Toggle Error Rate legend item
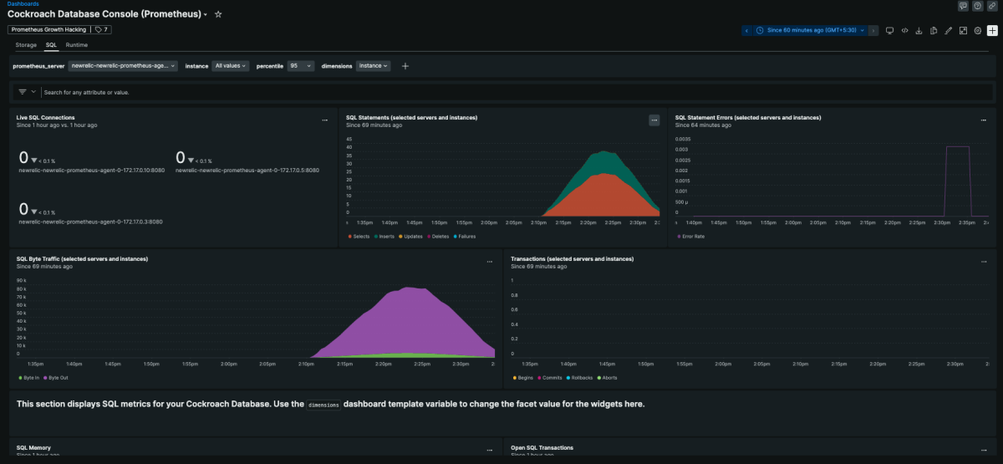Image resolution: width=1003 pixels, height=464 pixels. [690, 237]
